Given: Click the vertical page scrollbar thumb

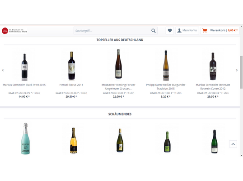Looking at the screenshot, I should 241,72.
